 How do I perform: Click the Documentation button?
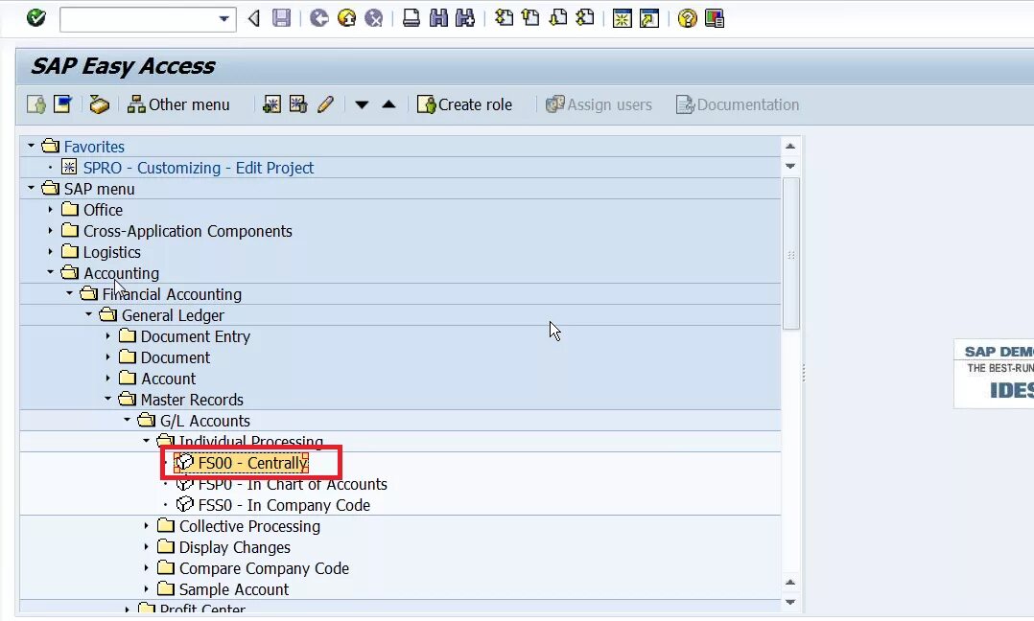click(738, 104)
